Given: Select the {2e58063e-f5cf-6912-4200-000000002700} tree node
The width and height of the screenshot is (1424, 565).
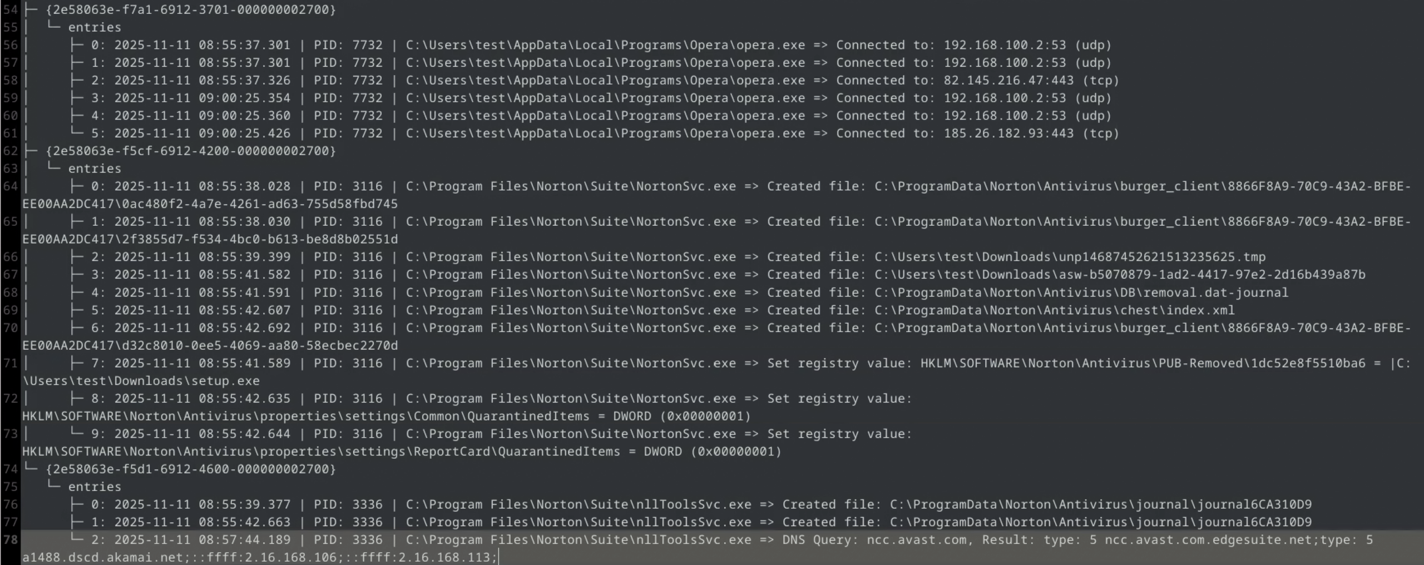Looking at the screenshot, I should click(x=191, y=151).
